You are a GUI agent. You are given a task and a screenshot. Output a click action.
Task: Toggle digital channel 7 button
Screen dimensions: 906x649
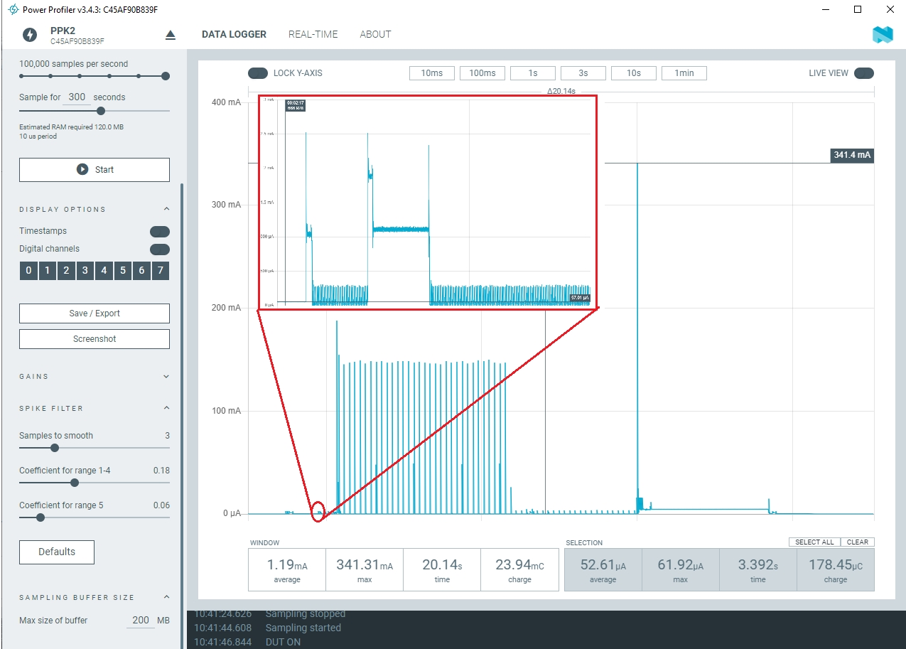(x=161, y=271)
